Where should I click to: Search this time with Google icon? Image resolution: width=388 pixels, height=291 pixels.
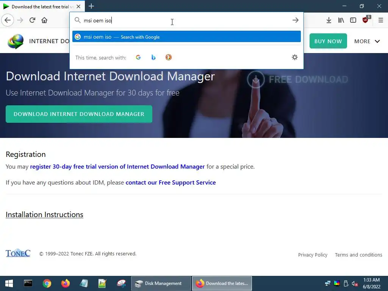138,58
